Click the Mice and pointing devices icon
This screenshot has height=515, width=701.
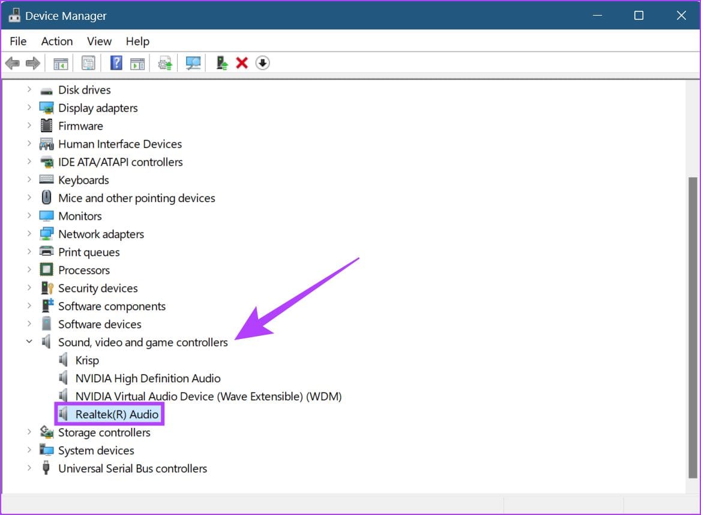(46, 198)
